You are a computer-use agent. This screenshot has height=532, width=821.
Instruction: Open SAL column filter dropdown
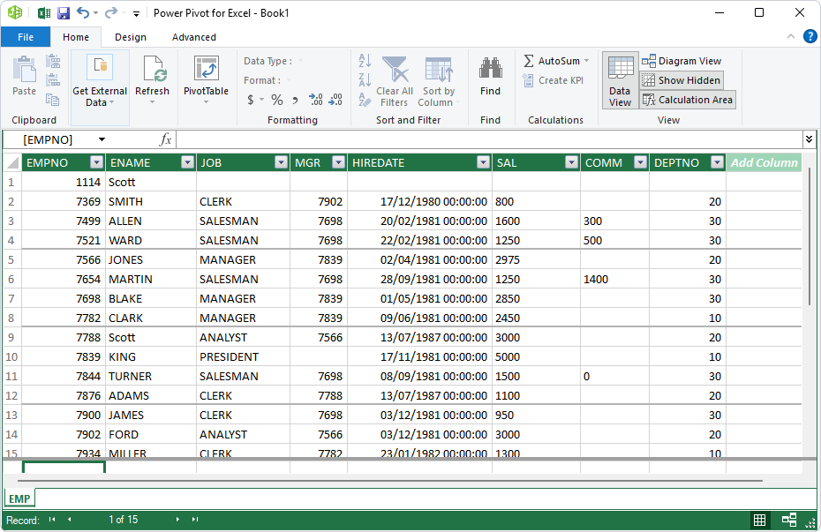coord(572,162)
